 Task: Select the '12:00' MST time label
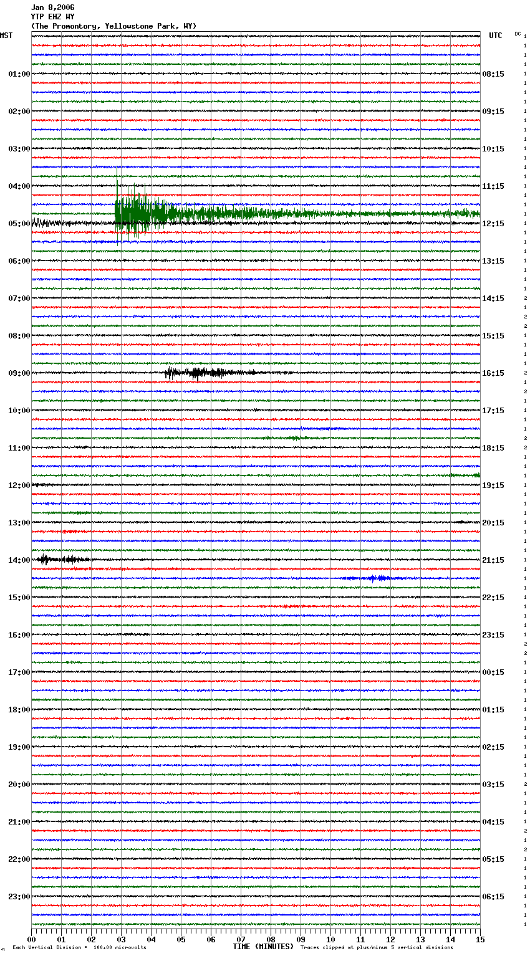click(19, 485)
